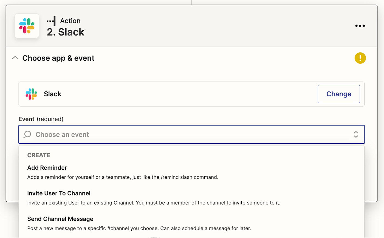Click the yellow warning status icon

click(x=360, y=58)
